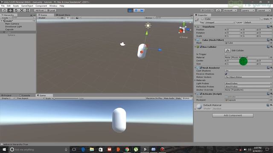Screen dimensions: 273x153
Task: Open Activate script gear settings menu
Action: pos(271,93)
